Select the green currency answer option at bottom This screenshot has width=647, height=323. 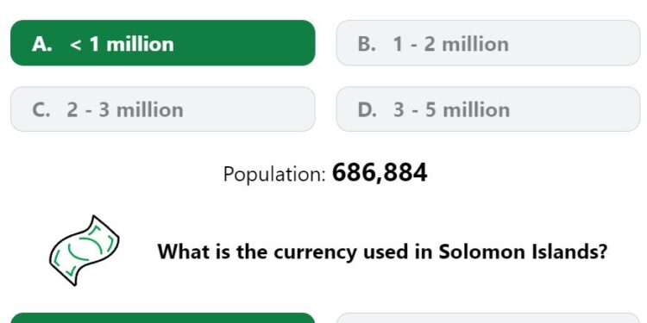(162, 318)
